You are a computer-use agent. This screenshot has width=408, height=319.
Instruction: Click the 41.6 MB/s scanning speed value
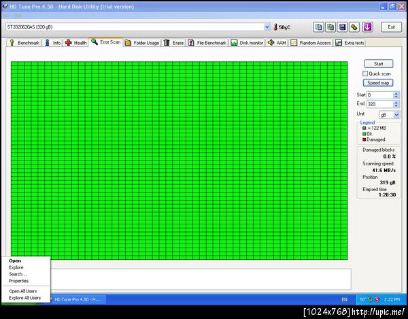point(384,171)
